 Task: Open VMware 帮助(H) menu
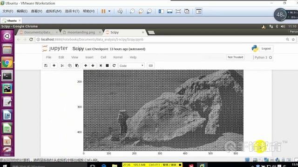(88, 11)
